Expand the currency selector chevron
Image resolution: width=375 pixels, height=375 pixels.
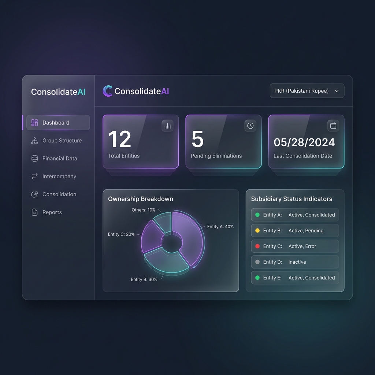(337, 91)
